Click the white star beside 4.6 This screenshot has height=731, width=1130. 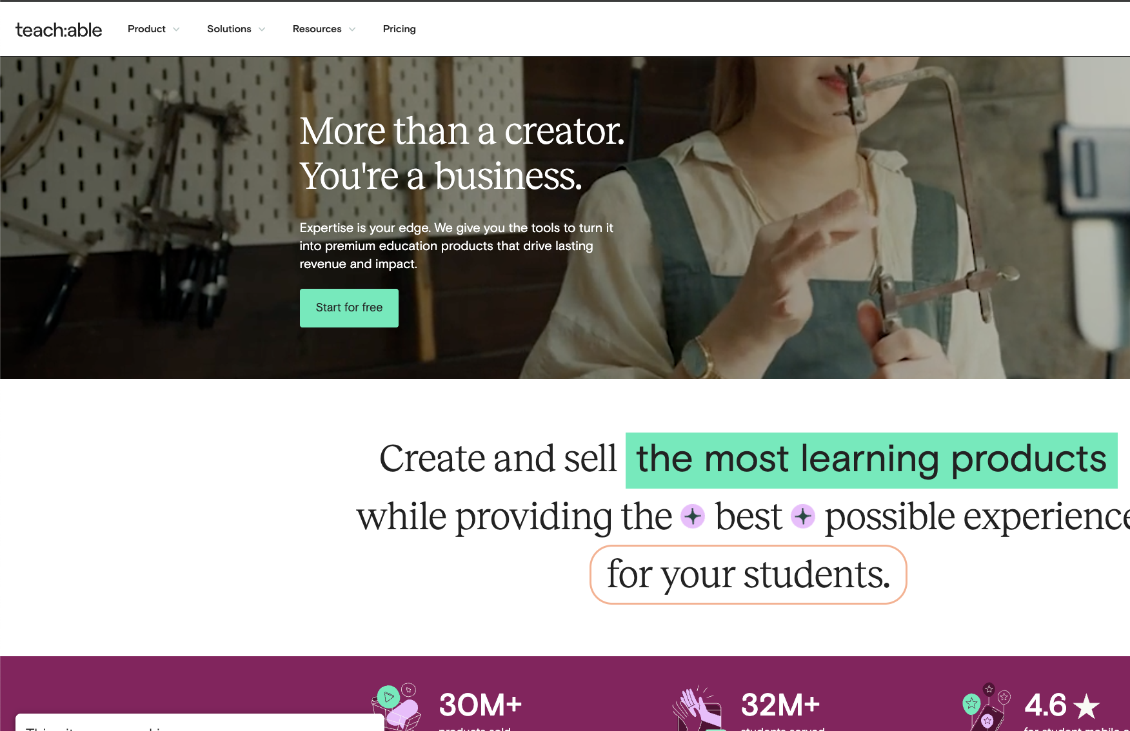[x=1087, y=706]
